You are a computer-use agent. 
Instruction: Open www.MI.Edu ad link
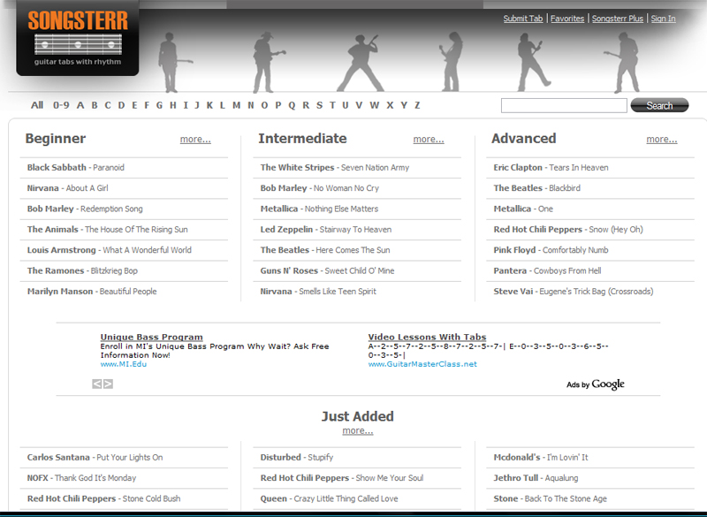pos(124,364)
